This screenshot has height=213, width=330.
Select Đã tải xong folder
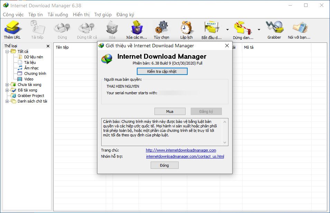click(27, 90)
